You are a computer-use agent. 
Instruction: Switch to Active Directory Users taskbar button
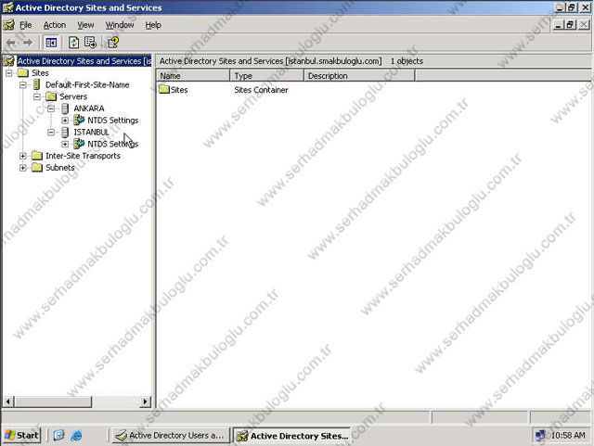(171, 436)
